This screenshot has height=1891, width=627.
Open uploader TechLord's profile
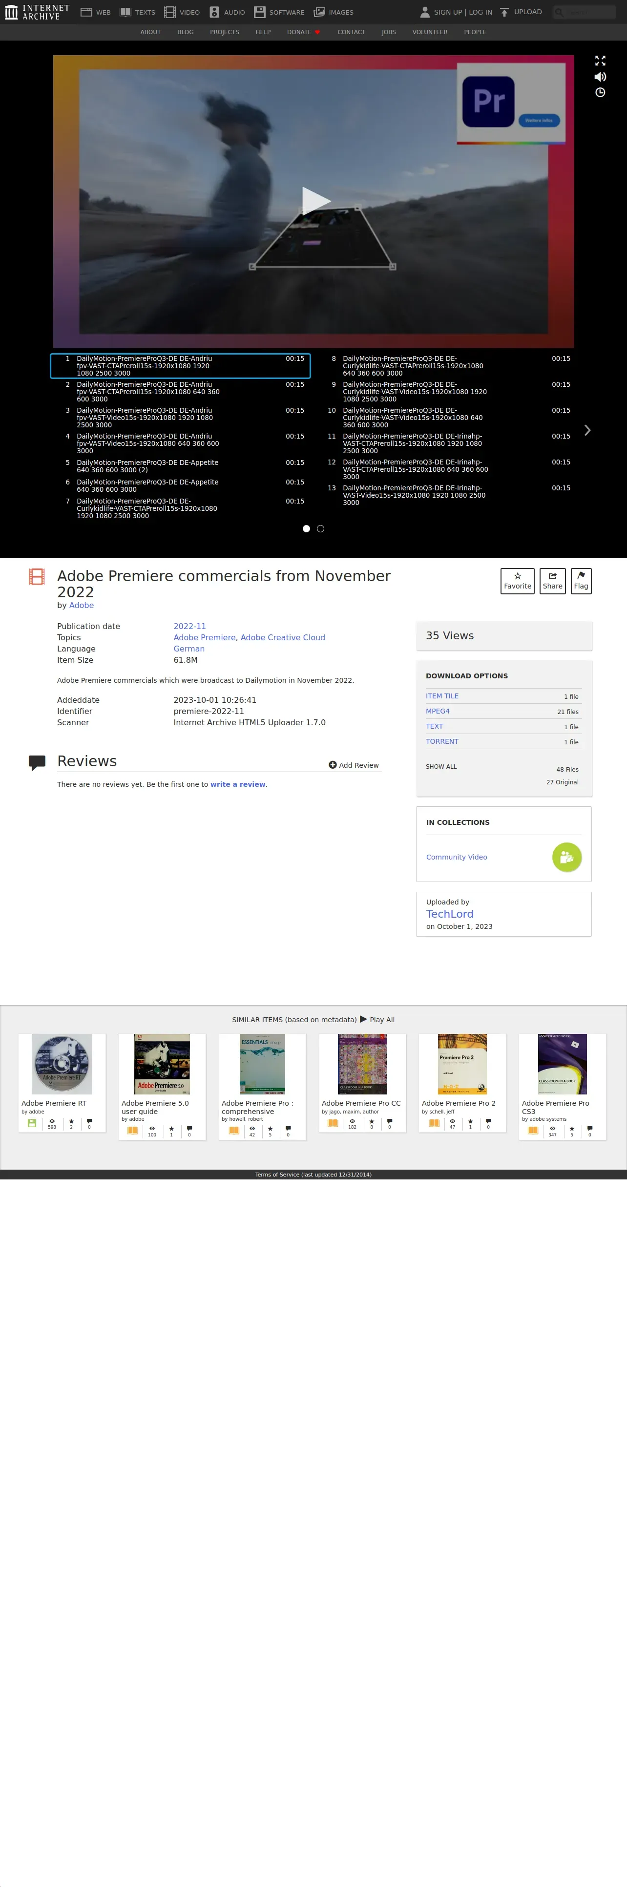(450, 914)
